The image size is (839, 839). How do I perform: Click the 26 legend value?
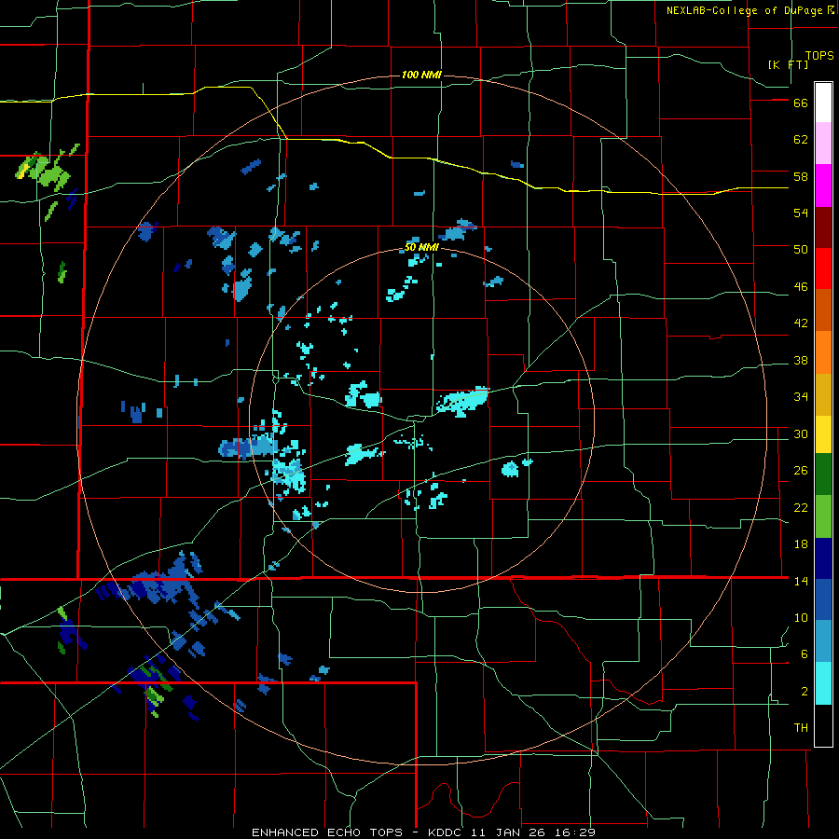coord(801,471)
